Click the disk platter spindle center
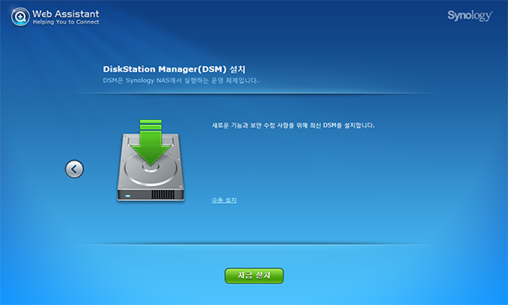This screenshot has width=508, height=305. click(151, 167)
